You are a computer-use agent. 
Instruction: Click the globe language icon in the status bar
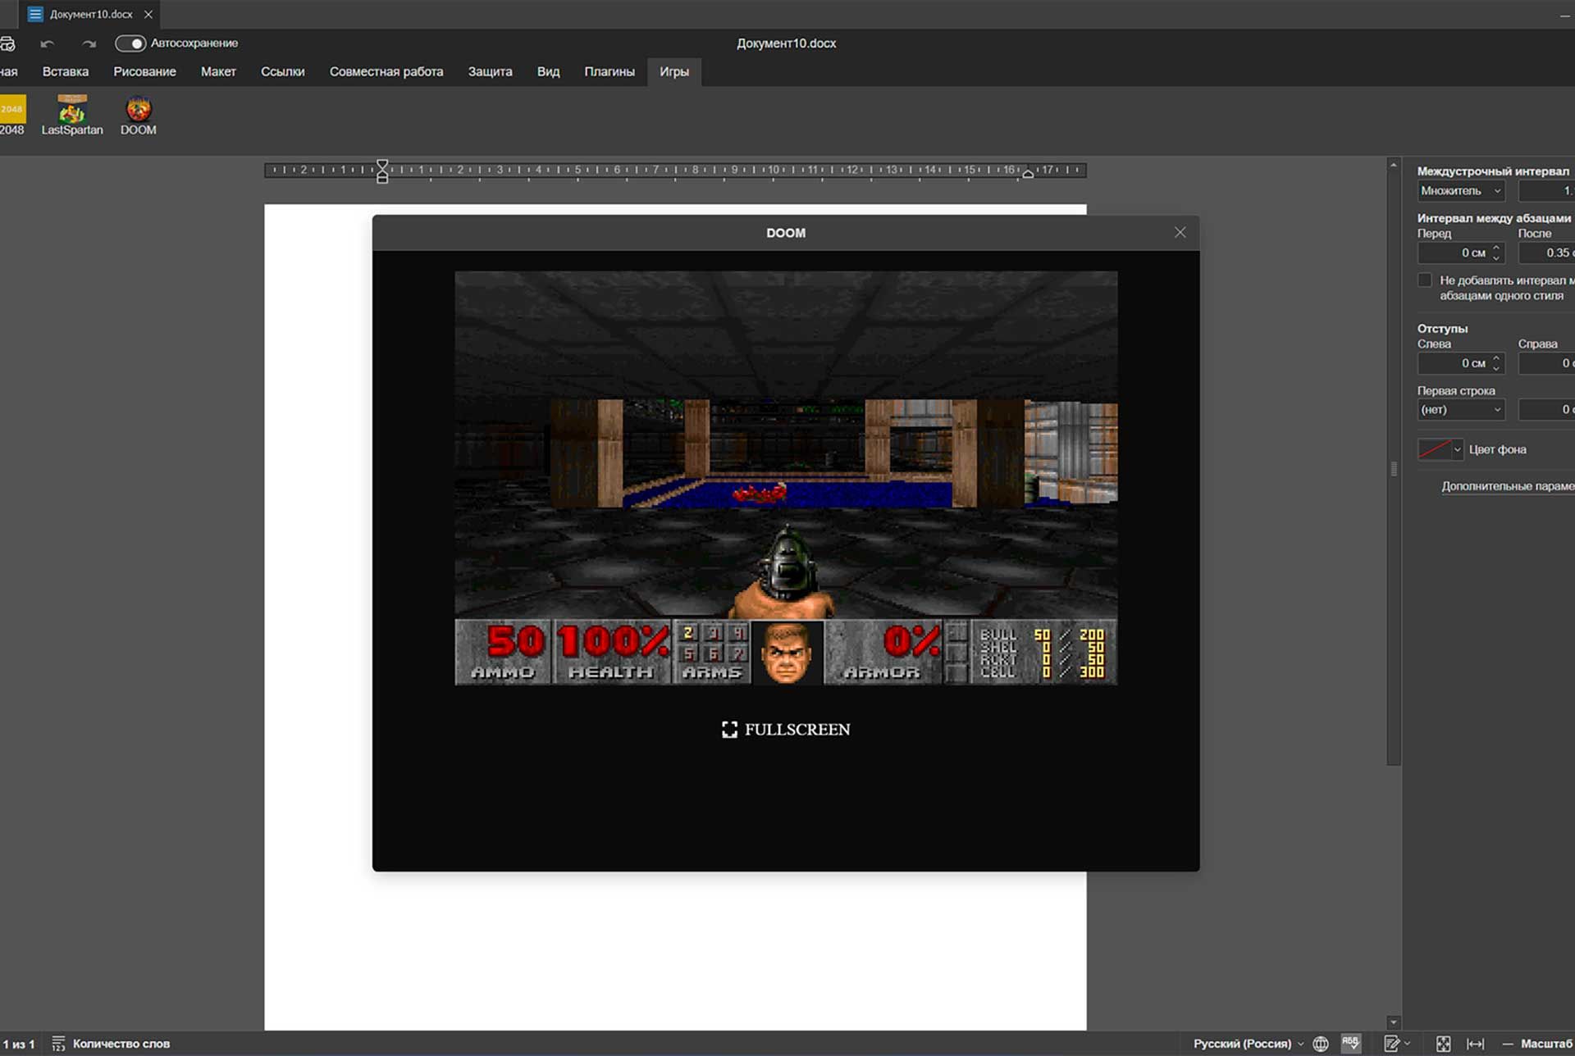pos(1320,1044)
